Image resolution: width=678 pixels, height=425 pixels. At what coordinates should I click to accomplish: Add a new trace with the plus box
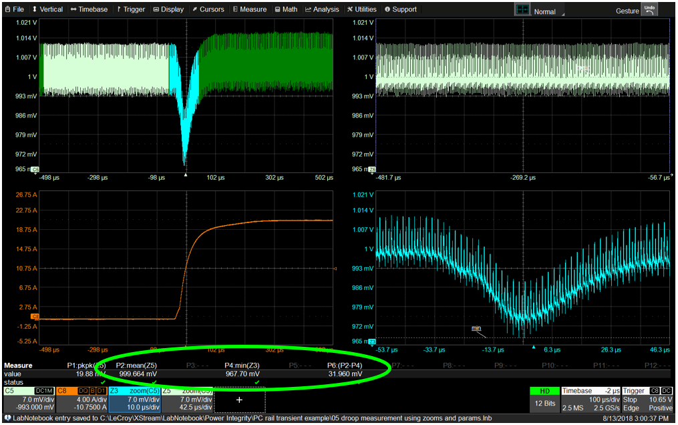pos(239,400)
